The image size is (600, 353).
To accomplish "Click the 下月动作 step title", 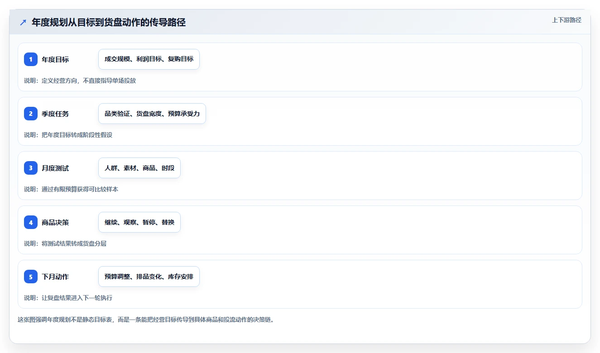I will coord(55,277).
